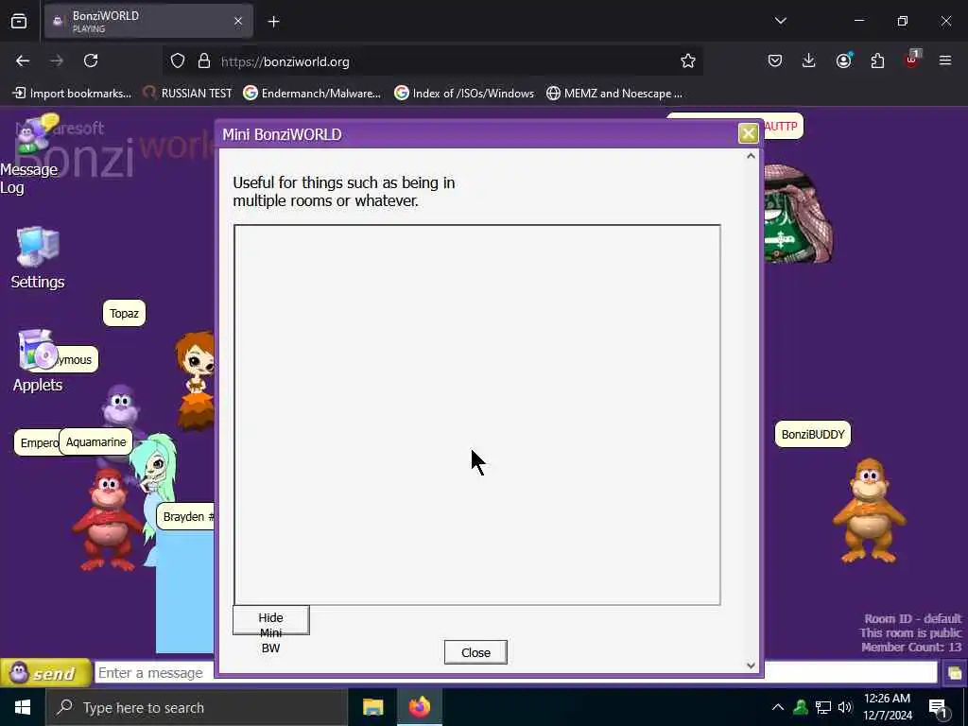
Task: Open File Explorer from the taskbar
Action: coord(372,707)
